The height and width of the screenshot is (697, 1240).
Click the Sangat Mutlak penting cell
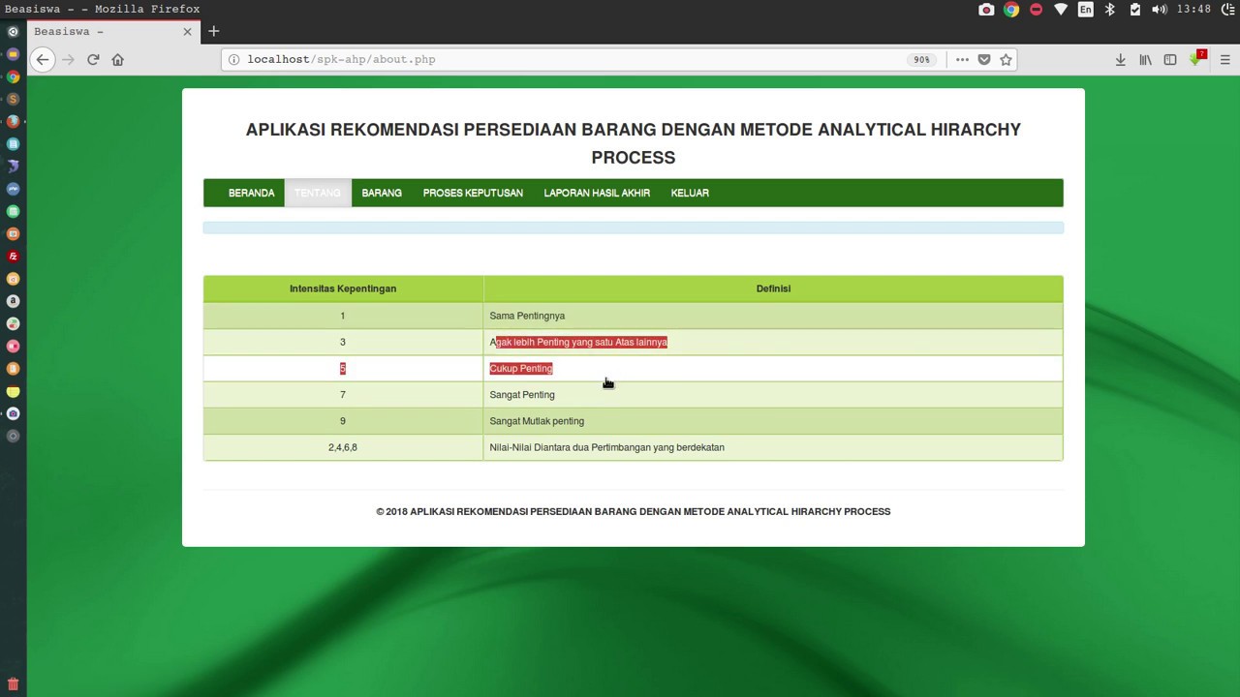pos(773,421)
